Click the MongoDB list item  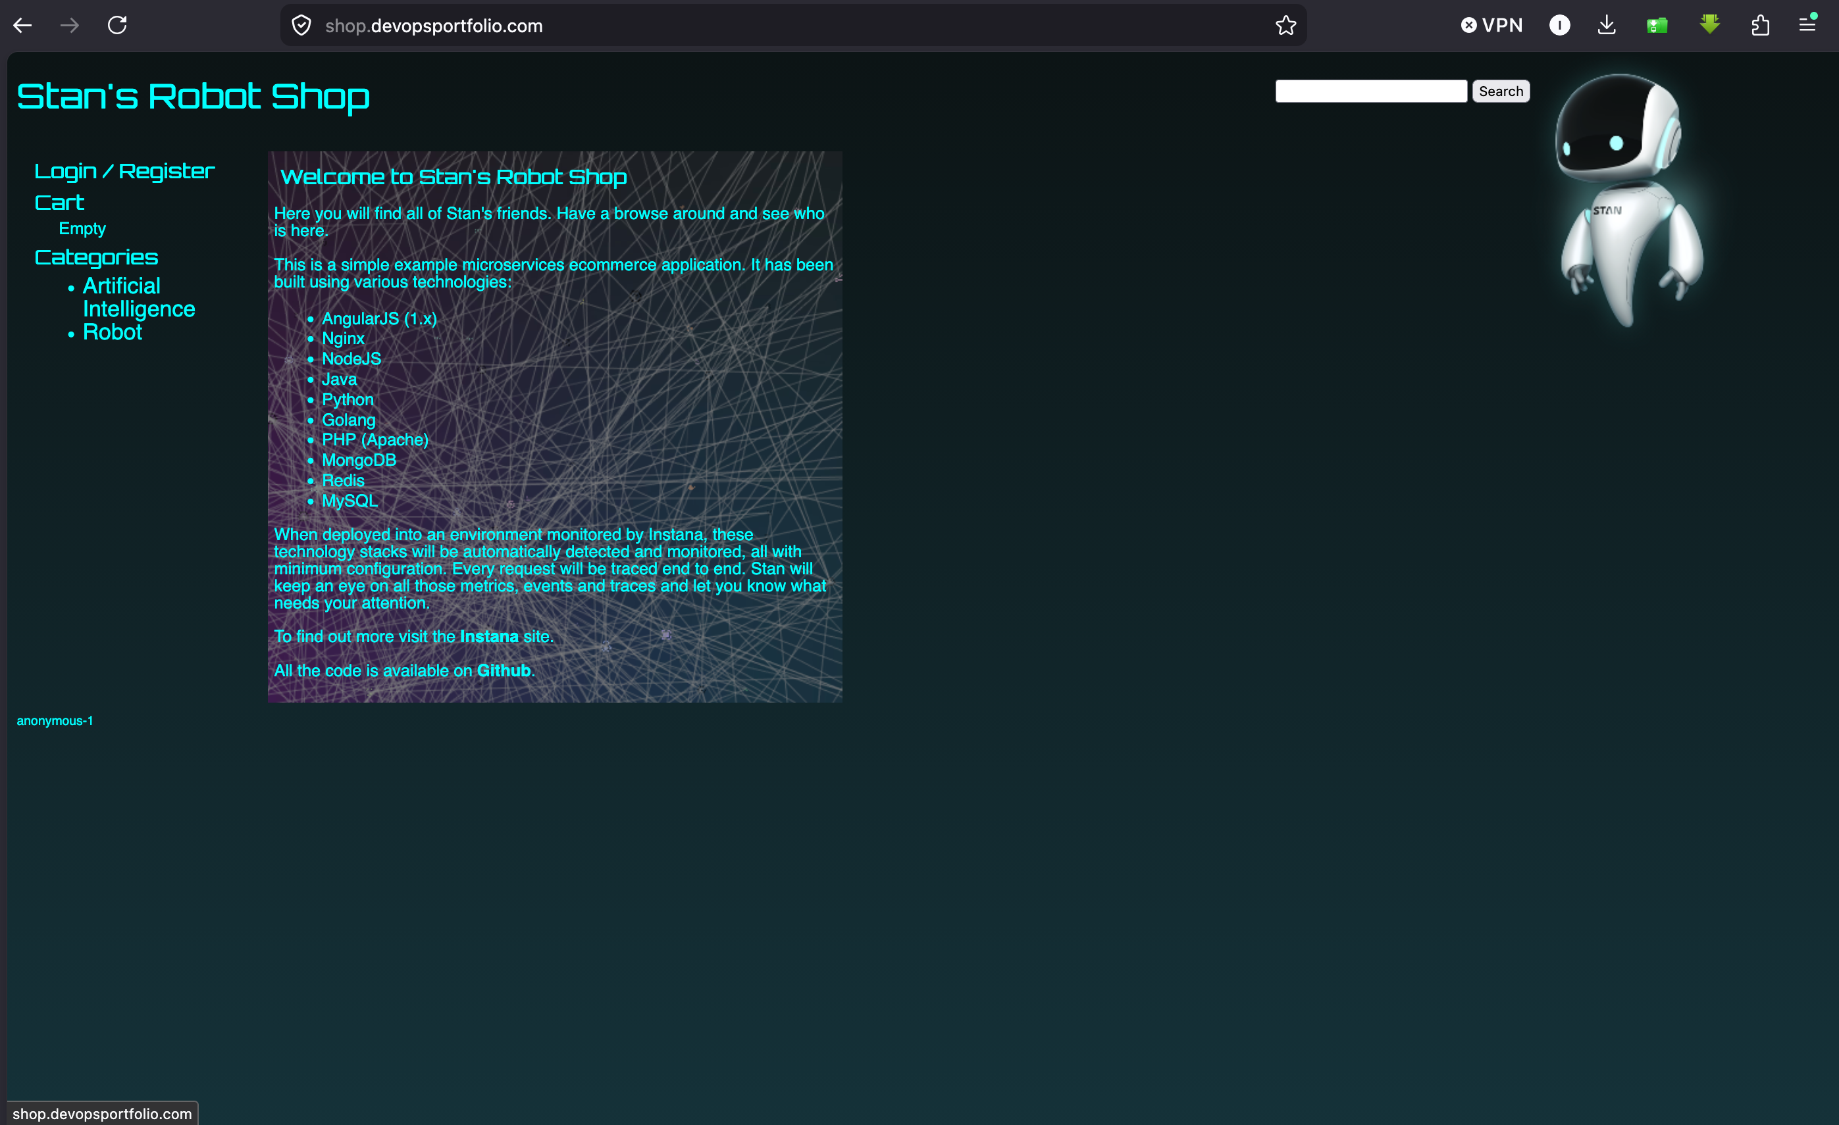pyautogui.click(x=359, y=461)
